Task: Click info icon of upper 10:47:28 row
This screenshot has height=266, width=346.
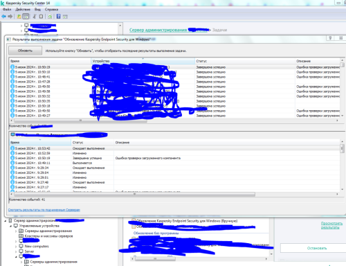Action: coord(12,82)
